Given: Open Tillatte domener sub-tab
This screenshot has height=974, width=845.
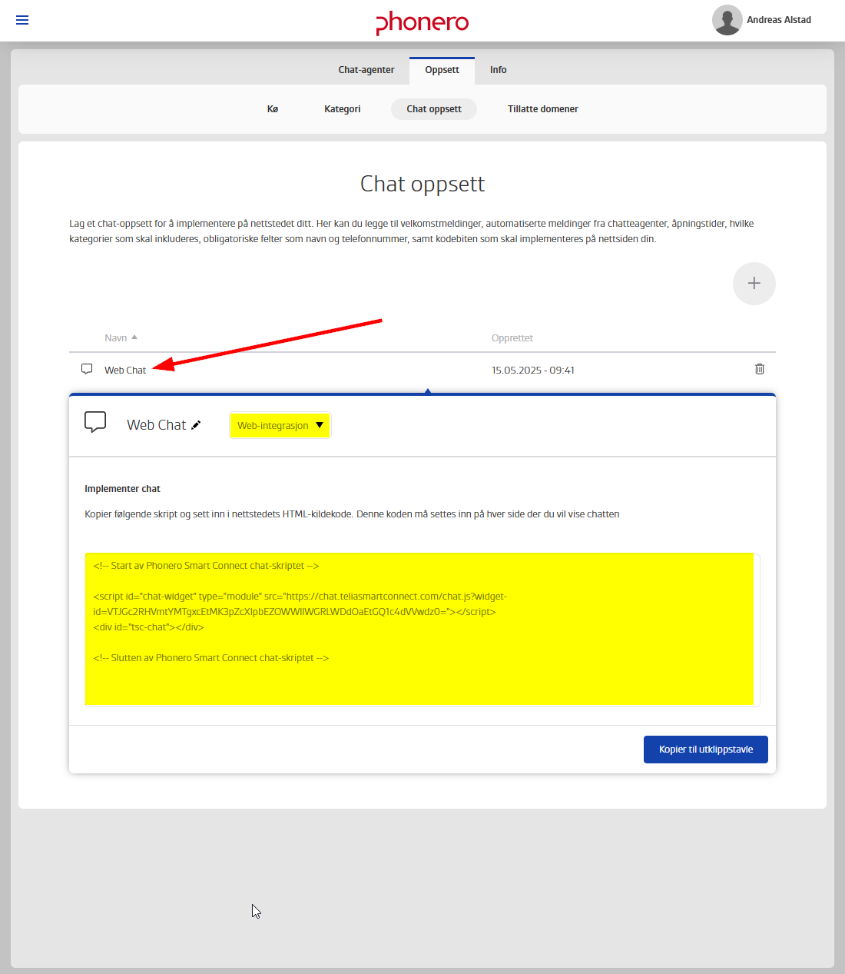Looking at the screenshot, I should pyautogui.click(x=543, y=109).
